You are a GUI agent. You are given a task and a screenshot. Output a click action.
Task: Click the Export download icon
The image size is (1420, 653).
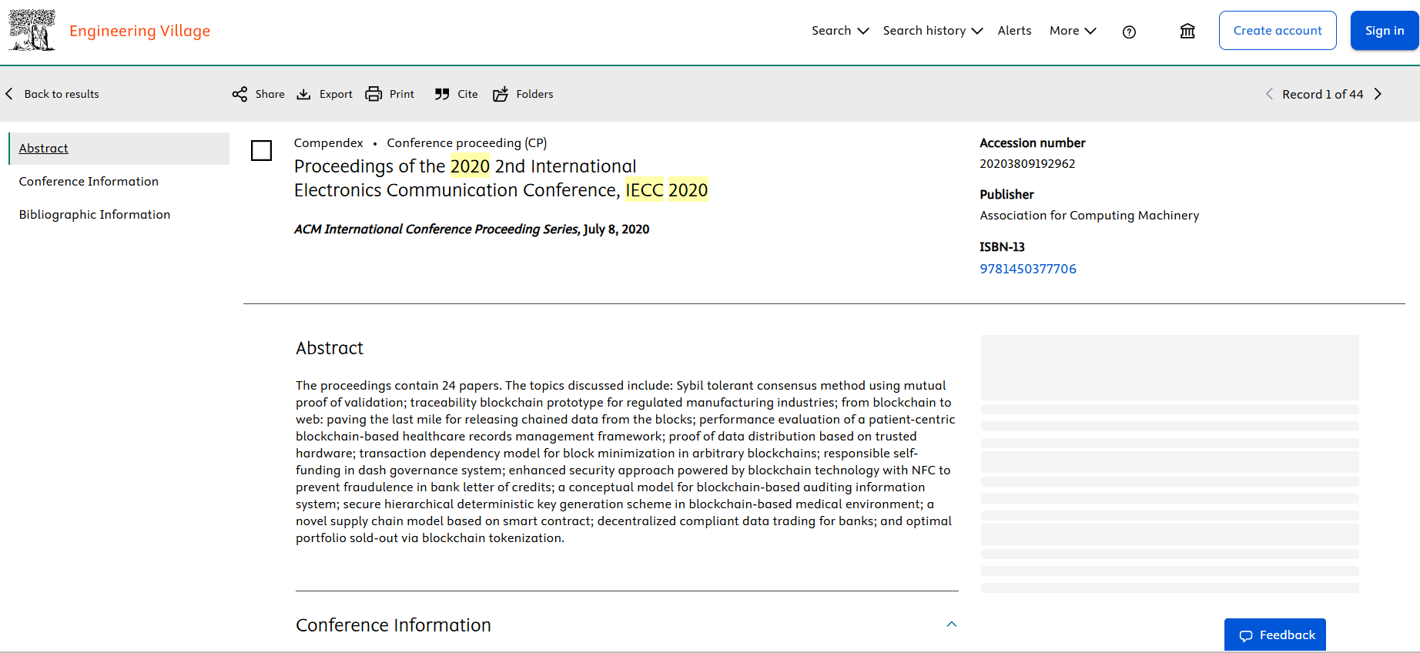pos(304,94)
